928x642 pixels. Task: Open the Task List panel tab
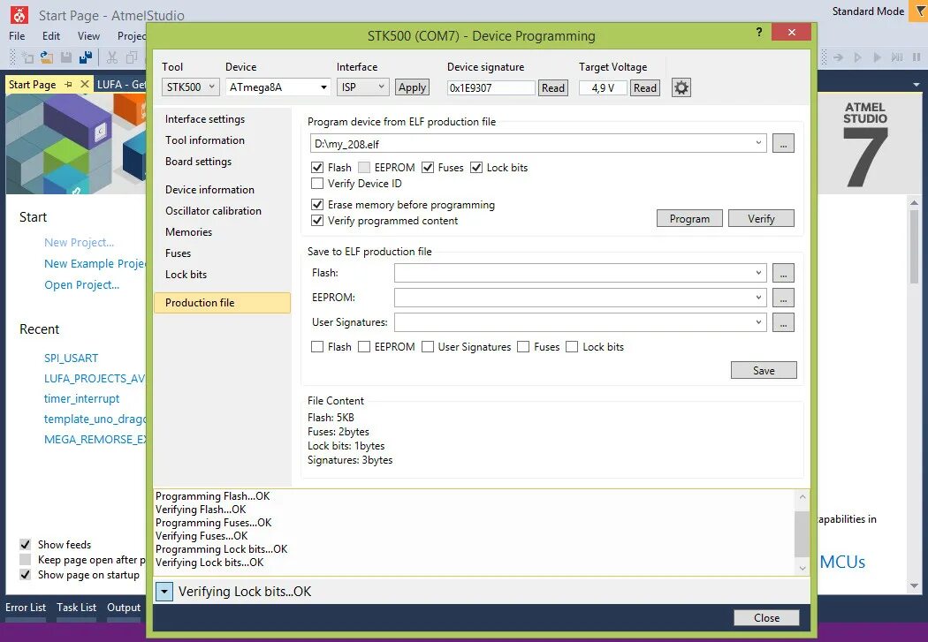76,608
